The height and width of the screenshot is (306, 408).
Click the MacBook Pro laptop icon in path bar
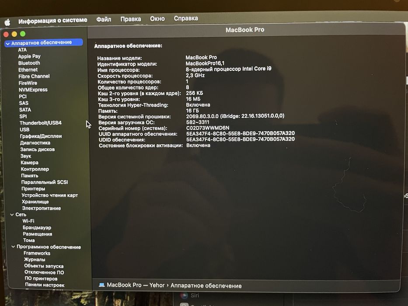point(102,285)
